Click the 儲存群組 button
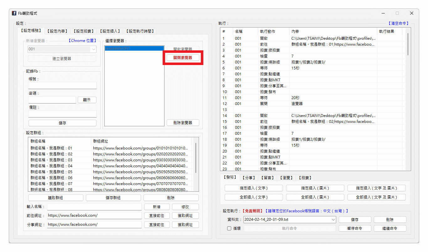This screenshot has height=252, width=428. [113, 198]
